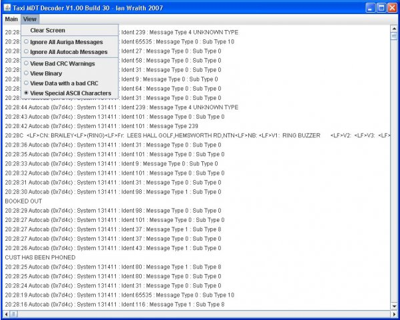Click the horizontal scrollbar left arrow
This screenshot has height=320, width=400.
(x=7, y=313)
